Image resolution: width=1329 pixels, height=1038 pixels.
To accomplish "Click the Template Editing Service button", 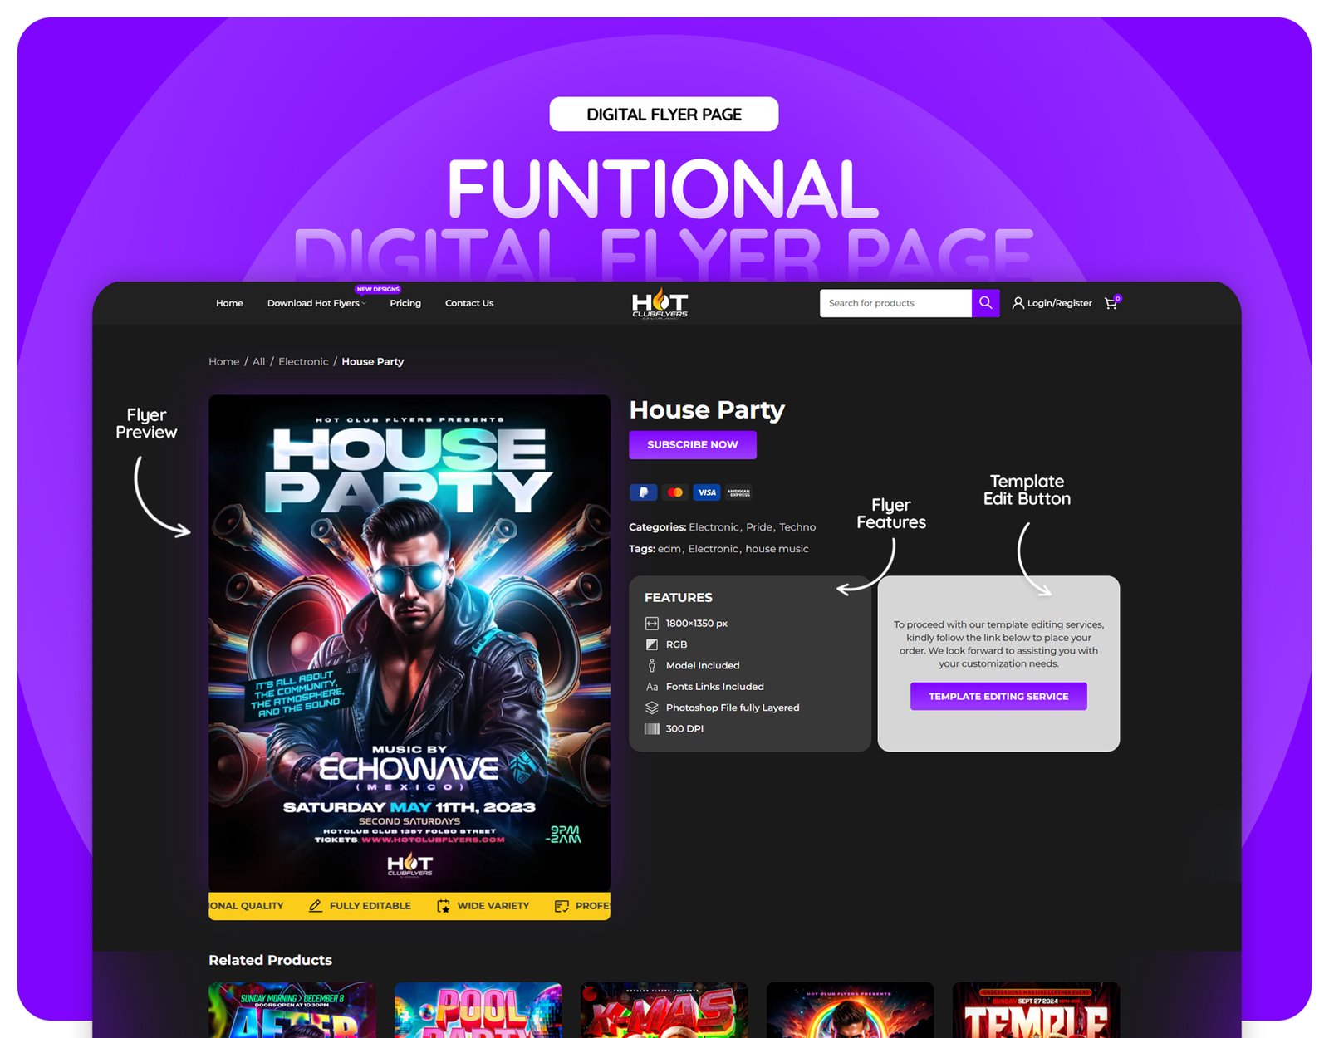I will [998, 696].
